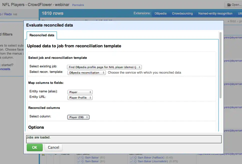Open the Crowdsourcing extension menu

182,14
